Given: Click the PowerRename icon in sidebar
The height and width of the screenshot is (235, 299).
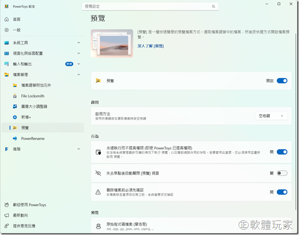Looking at the screenshot, I should (15, 138).
